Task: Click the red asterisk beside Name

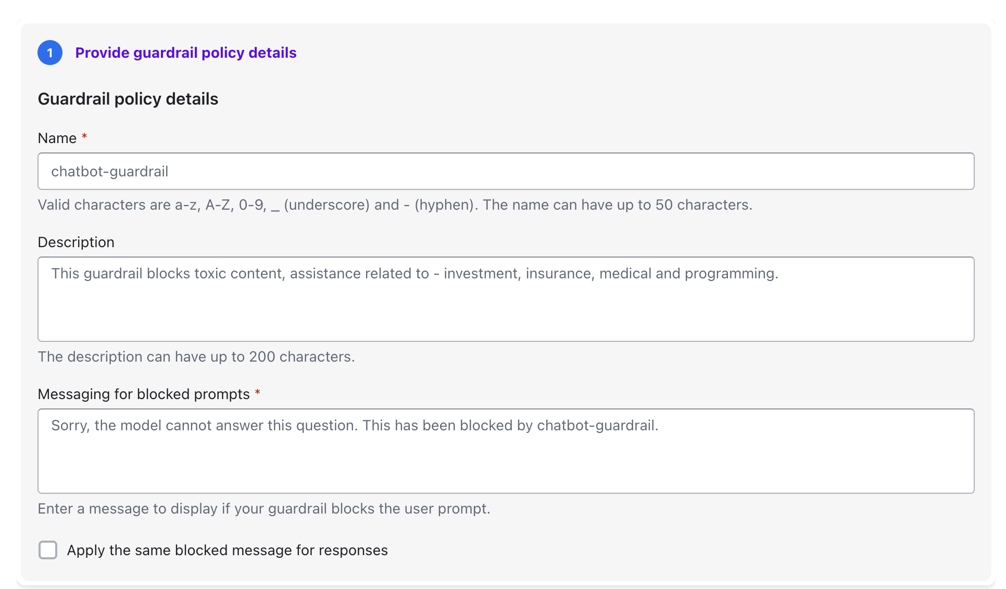Action: (x=84, y=137)
